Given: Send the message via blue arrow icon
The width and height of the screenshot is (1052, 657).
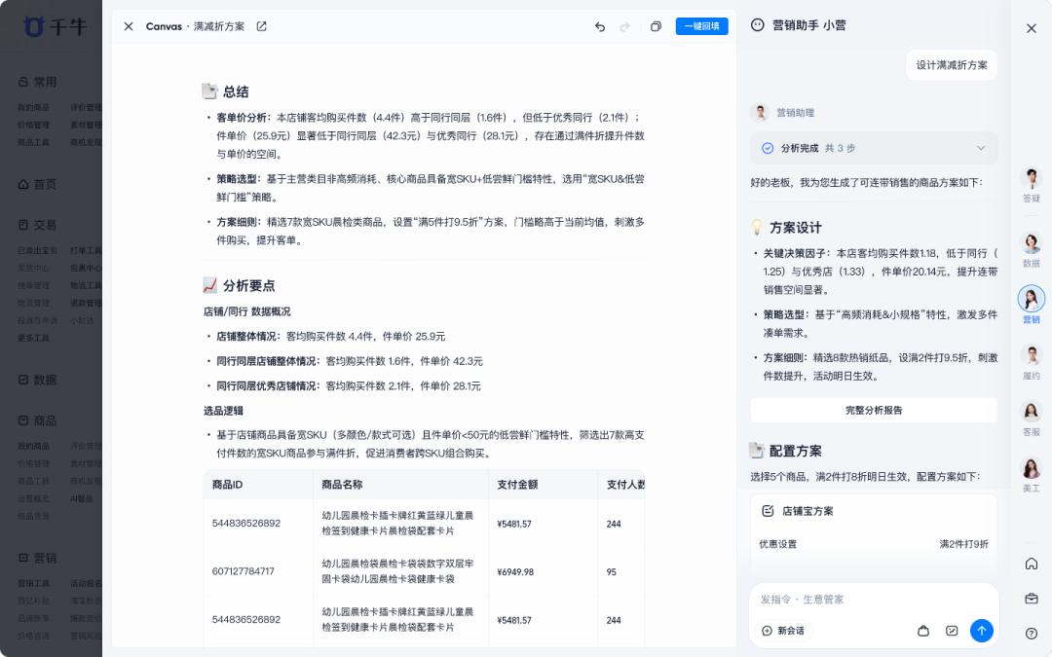Looking at the screenshot, I should [982, 631].
